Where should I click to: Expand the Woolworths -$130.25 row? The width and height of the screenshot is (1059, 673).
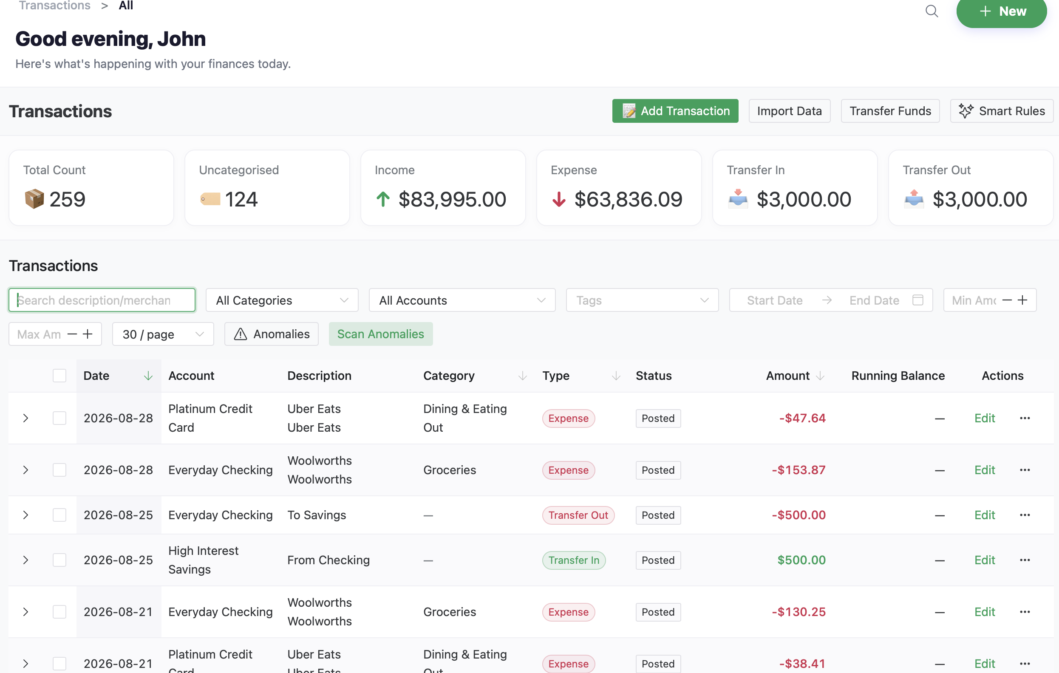[x=25, y=612]
